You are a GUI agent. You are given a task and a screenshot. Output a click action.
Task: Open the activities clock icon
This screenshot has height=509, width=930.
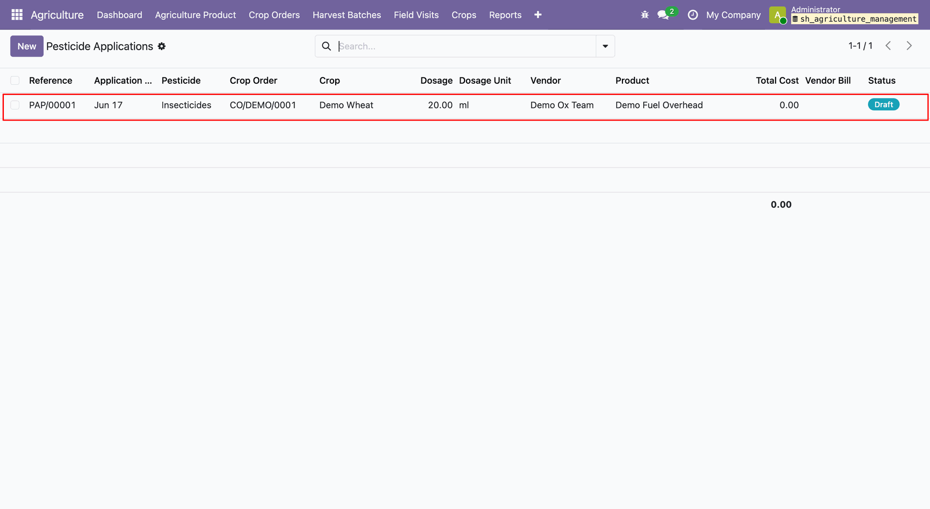[693, 15]
